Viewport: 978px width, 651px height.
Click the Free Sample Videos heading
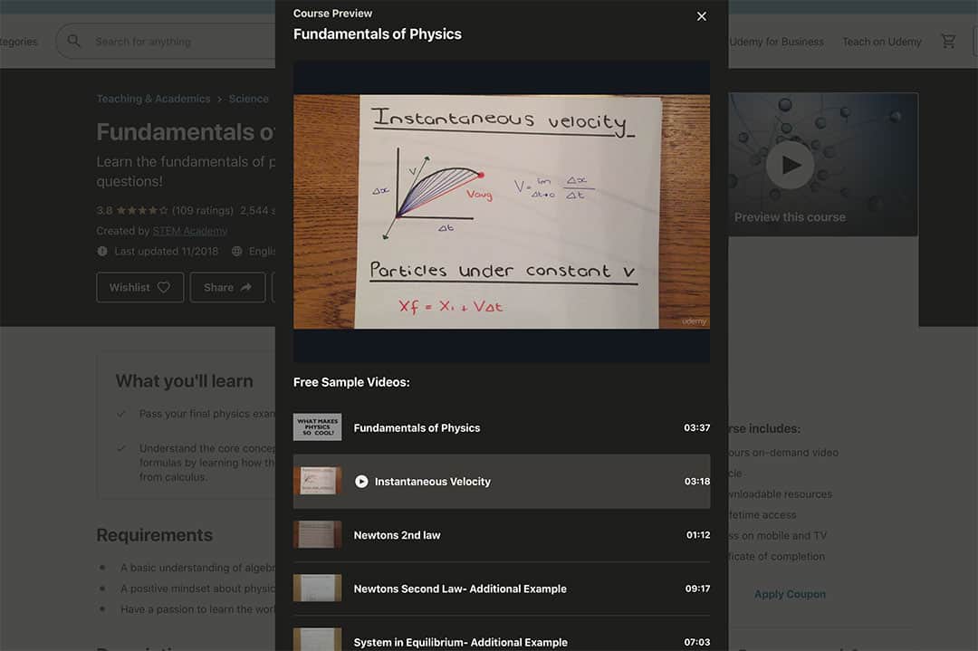[x=351, y=382]
